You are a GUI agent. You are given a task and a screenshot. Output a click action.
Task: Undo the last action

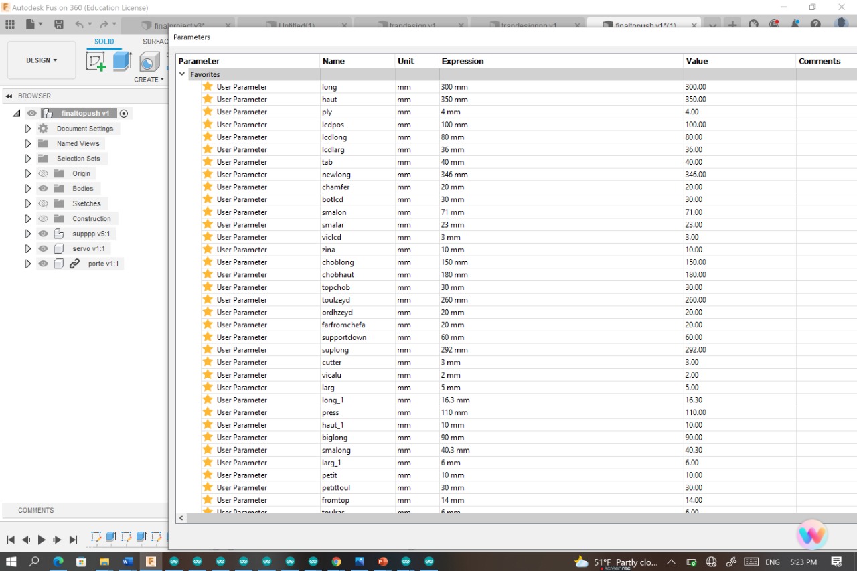point(80,25)
